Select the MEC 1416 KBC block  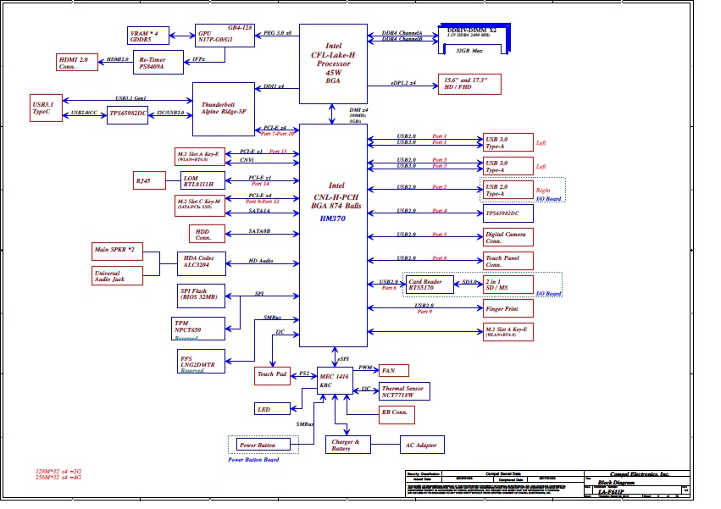point(335,380)
